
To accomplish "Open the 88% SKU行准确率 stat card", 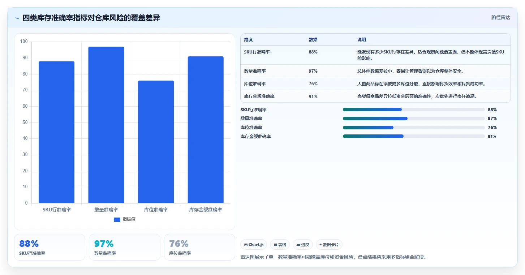I will tap(50, 247).
